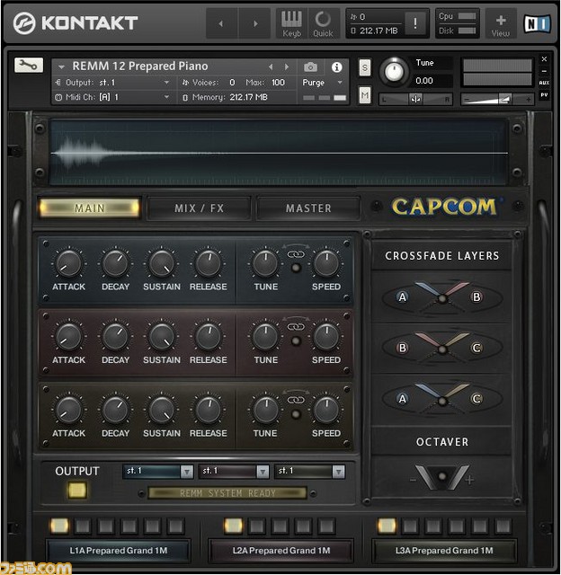
Task: Go to previous item with the header left arrow
Action: pyautogui.click(x=221, y=23)
